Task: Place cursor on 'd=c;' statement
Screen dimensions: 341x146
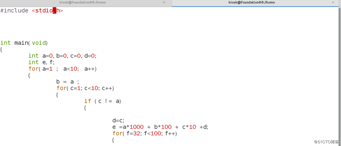Action: pyautogui.click(x=118, y=121)
